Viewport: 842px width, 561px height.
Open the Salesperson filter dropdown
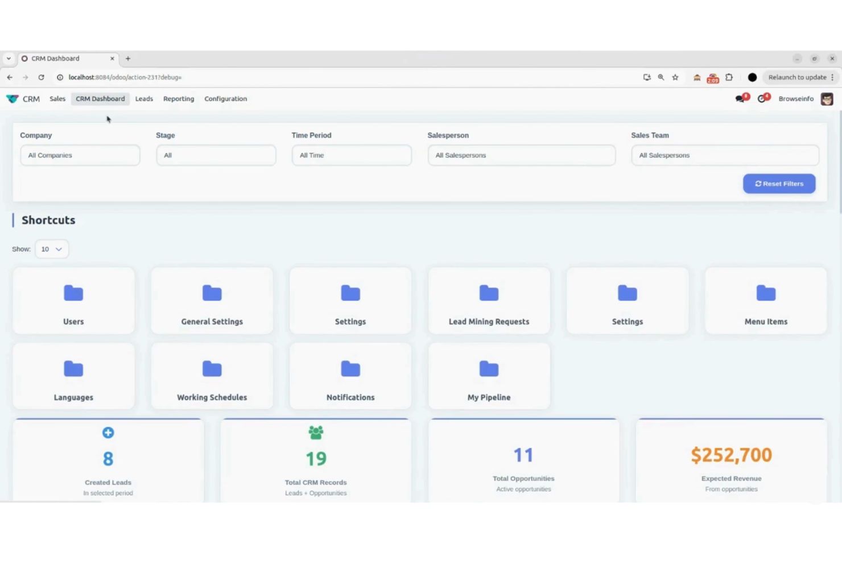coord(521,155)
